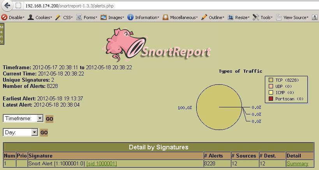The height and width of the screenshot is (170, 319).
Task: Click the Cookies person icon
Action: point(31,17)
